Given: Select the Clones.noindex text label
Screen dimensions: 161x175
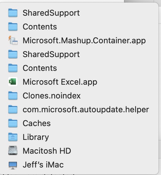Looking at the screenshot, I should point(52,96).
